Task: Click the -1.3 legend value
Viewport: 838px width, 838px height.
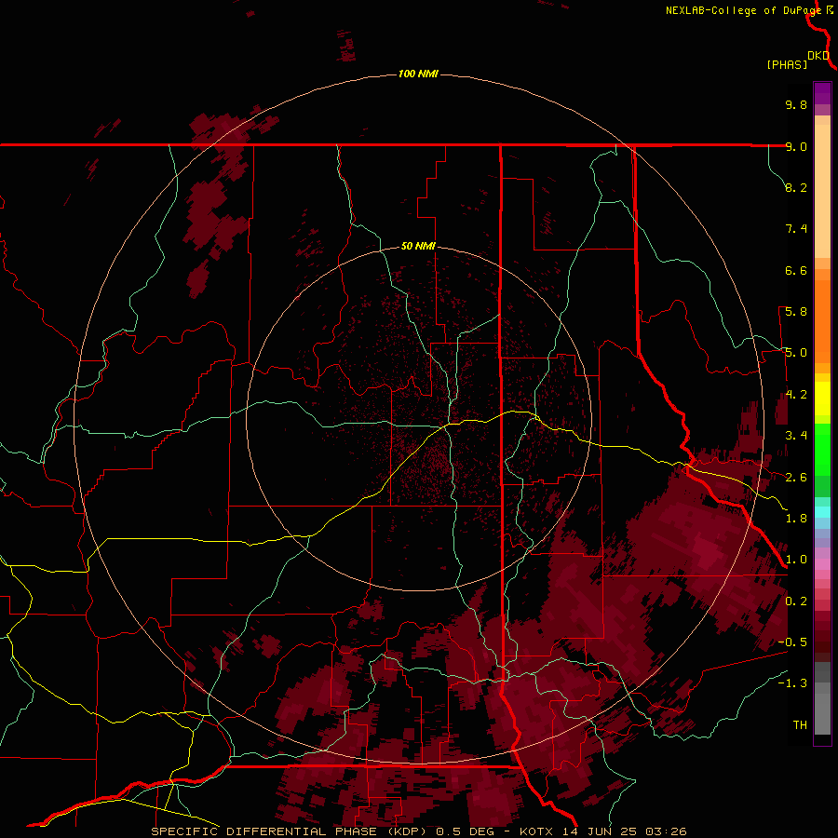Action: (793, 683)
